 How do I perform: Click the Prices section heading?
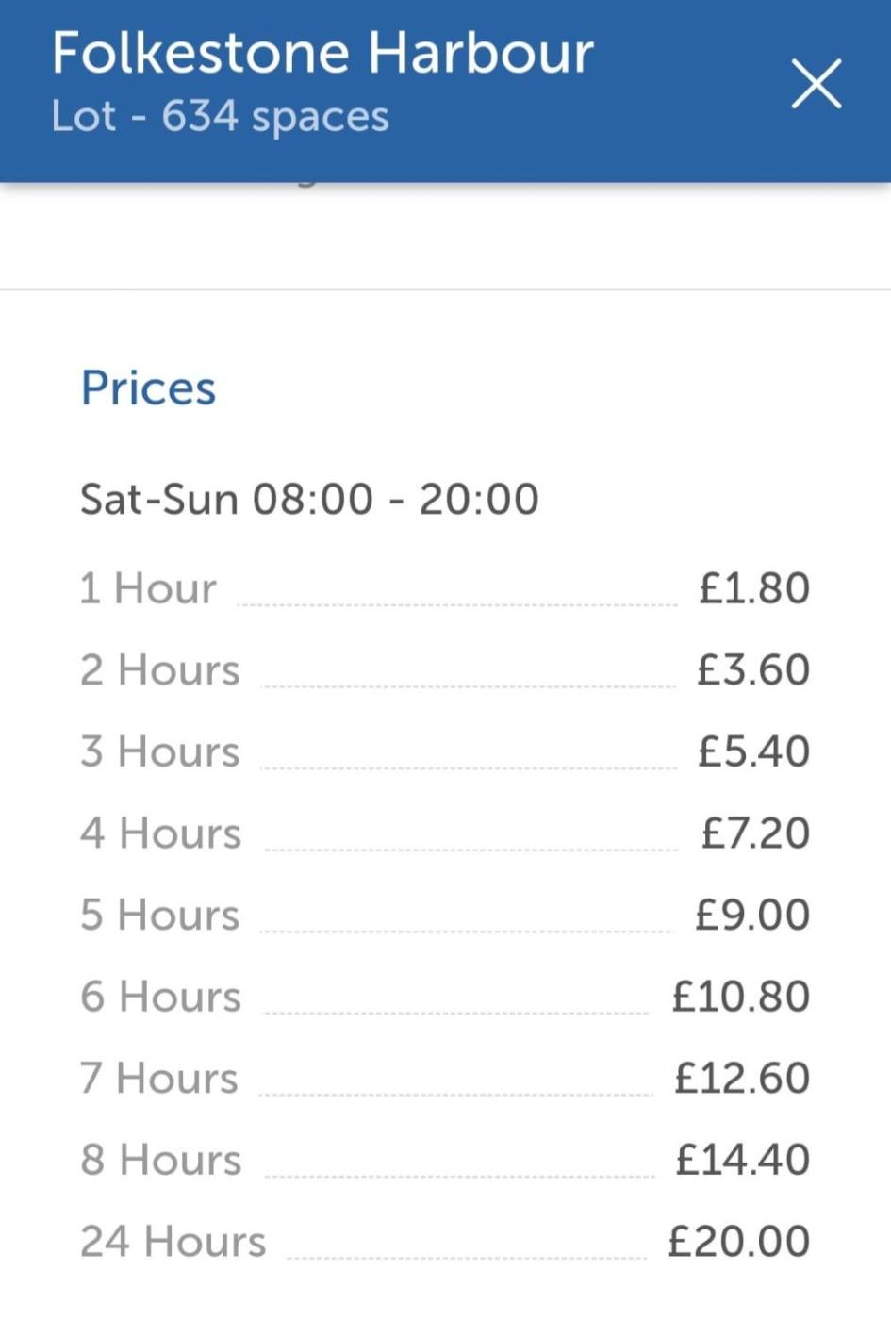pyautogui.click(x=148, y=388)
